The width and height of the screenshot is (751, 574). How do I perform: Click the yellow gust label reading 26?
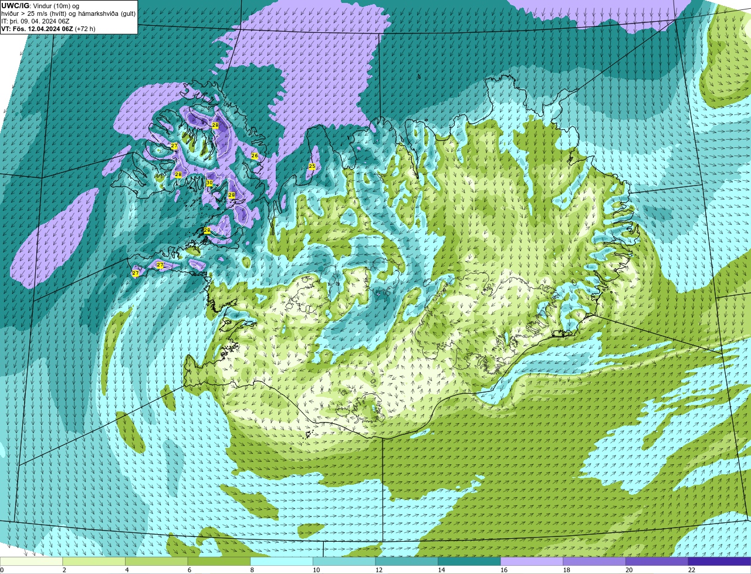(x=255, y=156)
